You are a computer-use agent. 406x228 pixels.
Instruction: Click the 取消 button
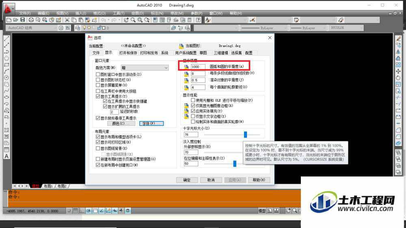[211, 180]
